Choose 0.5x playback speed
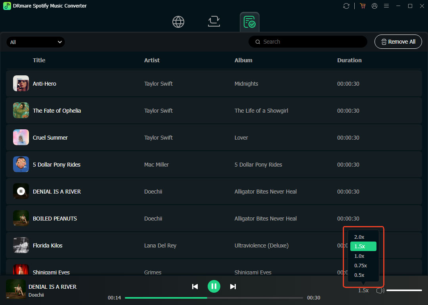Screen dimensions: 428x305 pos(363,275)
